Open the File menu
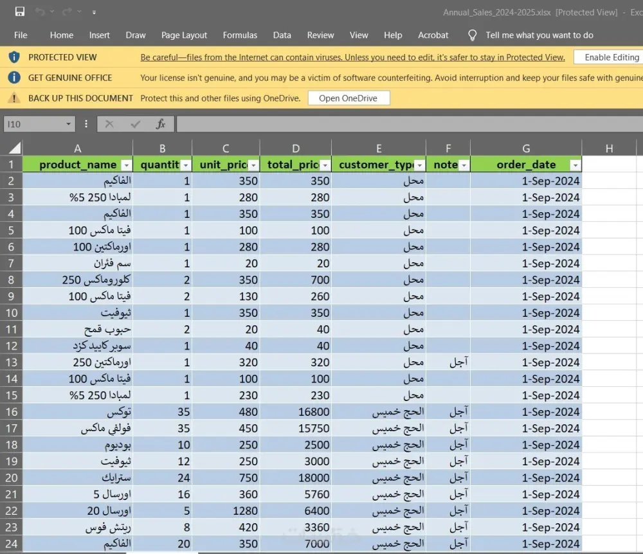Image resolution: width=643 pixels, height=554 pixels. [x=21, y=35]
